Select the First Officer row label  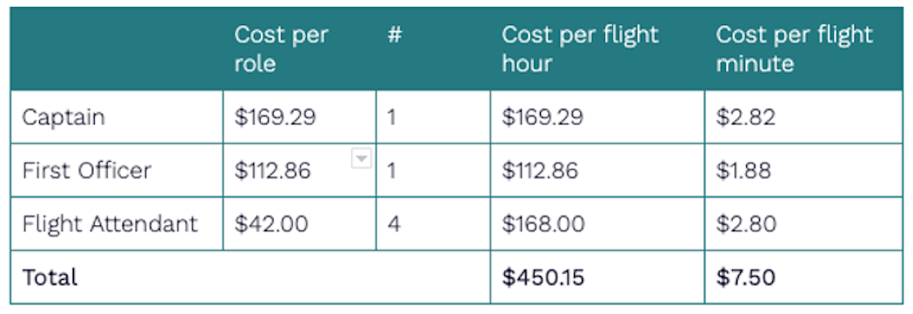117,170
